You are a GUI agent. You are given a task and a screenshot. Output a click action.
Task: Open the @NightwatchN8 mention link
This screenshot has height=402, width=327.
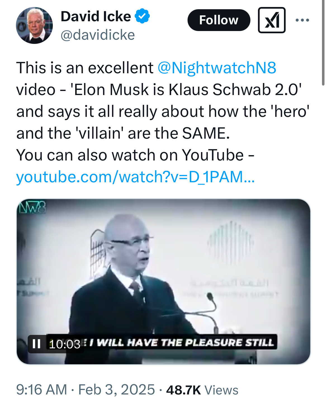[x=217, y=68]
